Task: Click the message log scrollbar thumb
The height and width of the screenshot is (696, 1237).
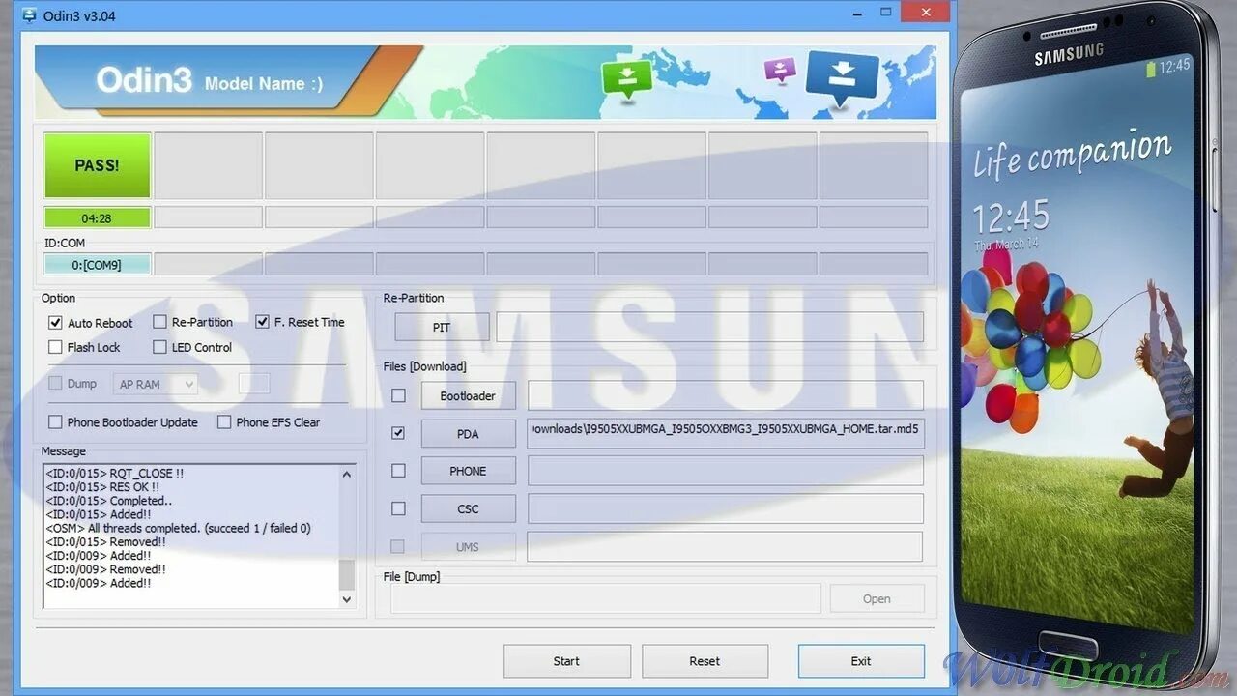Action: tap(347, 574)
